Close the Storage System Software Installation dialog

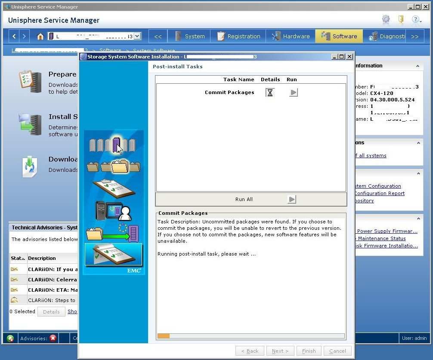349,57
